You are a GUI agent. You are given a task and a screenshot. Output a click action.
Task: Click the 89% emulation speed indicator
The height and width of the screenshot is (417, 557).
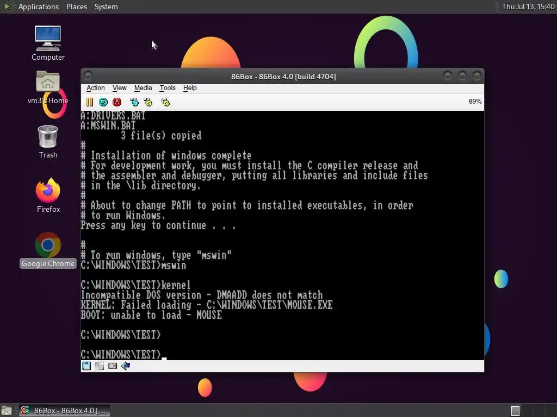475,102
